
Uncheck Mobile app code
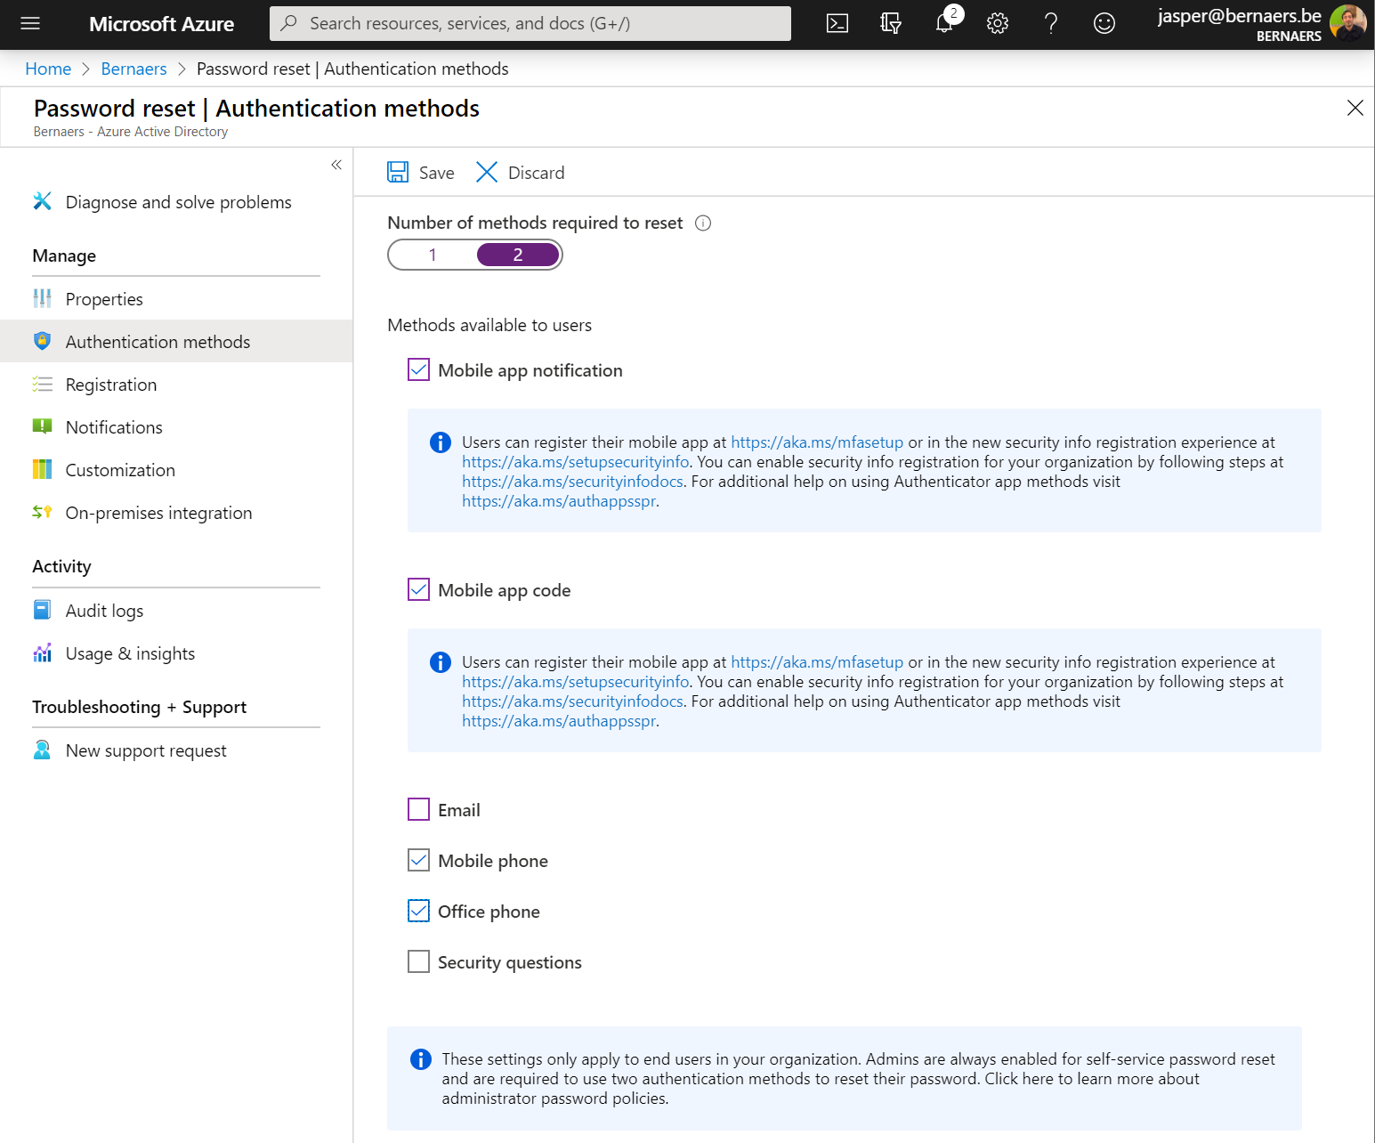tap(418, 589)
